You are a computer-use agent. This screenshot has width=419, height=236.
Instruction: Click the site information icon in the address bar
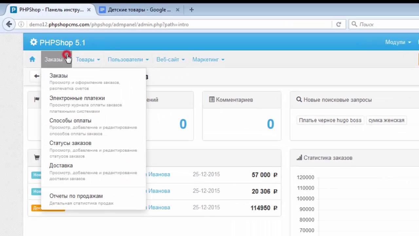click(21, 24)
